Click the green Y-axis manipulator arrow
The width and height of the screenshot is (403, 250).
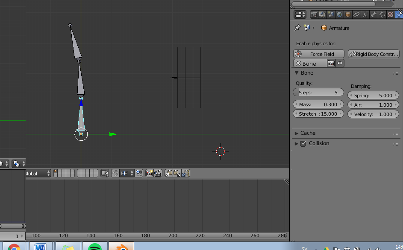click(112, 134)
